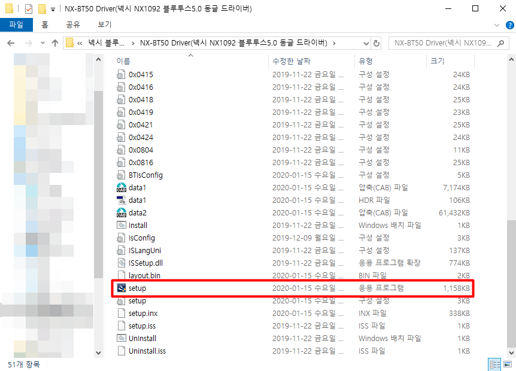
Task: Click the ISSetup.dll file icon
Action: pos(121,263)
